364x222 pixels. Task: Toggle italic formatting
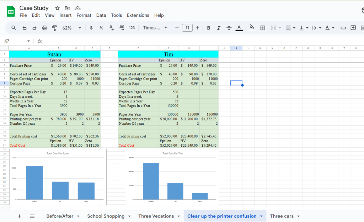(219, 28)
